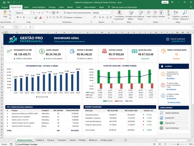Toggle Middle Align vertical alignment

[51, 13]
